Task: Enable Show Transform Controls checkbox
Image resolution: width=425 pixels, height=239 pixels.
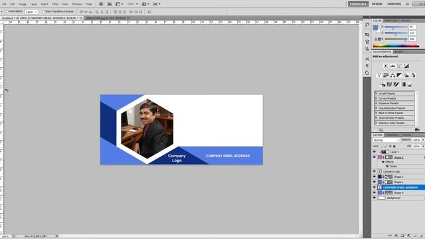Action: (43, 12)
